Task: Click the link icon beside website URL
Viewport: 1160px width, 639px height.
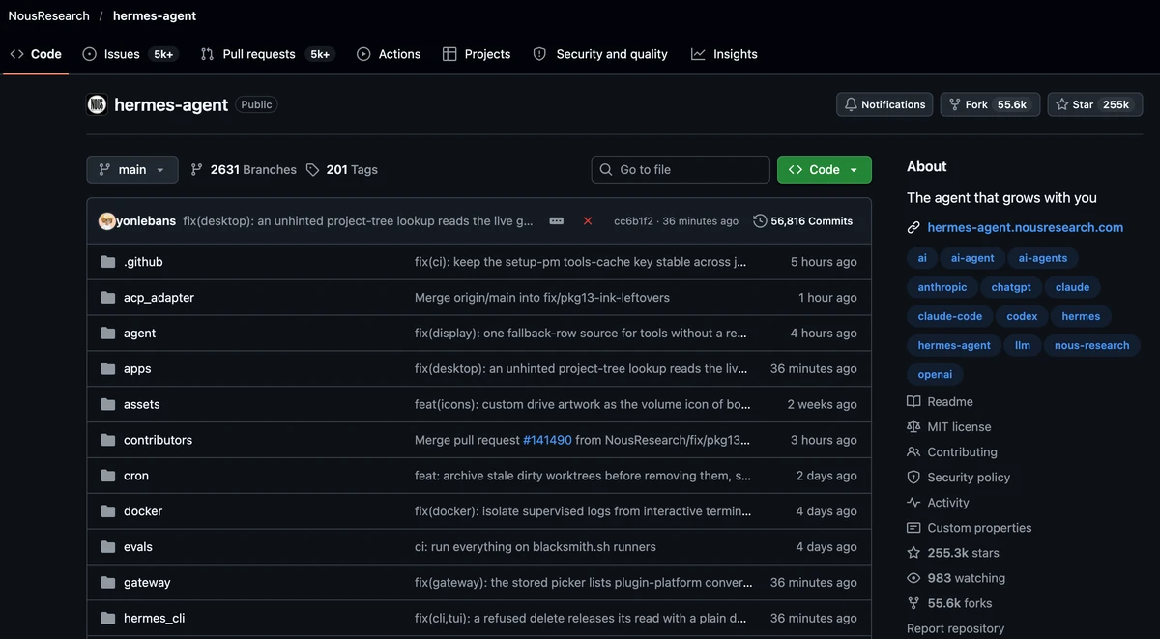Action: tap(913, 228)
